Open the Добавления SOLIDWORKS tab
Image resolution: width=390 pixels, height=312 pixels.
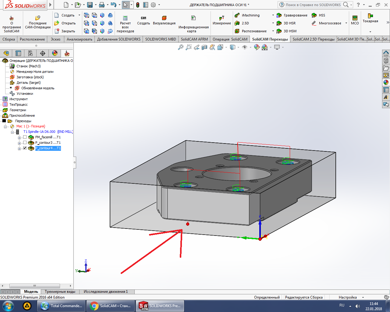[x=119, y=39]
